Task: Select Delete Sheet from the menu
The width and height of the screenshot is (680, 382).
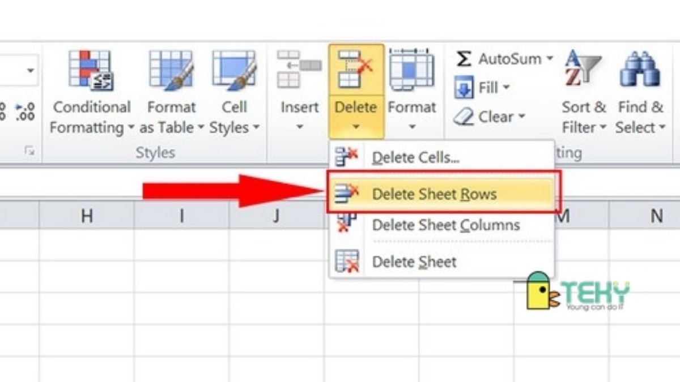Action: point(414,262)
